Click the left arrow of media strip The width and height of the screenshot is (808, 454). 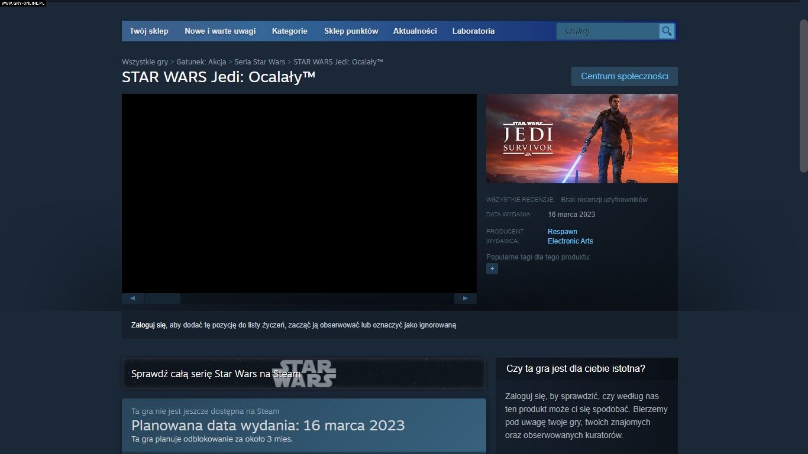click(x=132, y=299)
